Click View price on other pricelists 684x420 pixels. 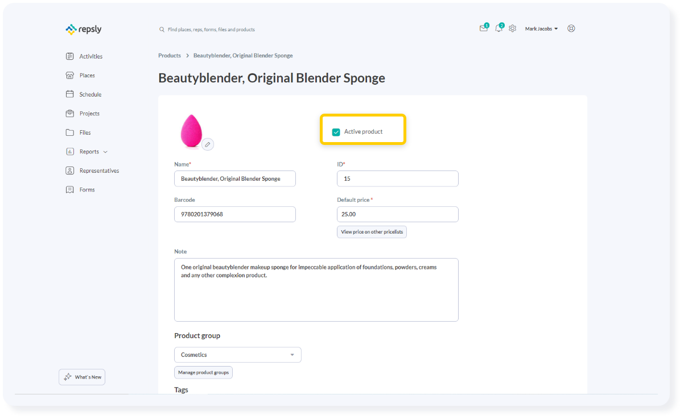tap(372, 232)
